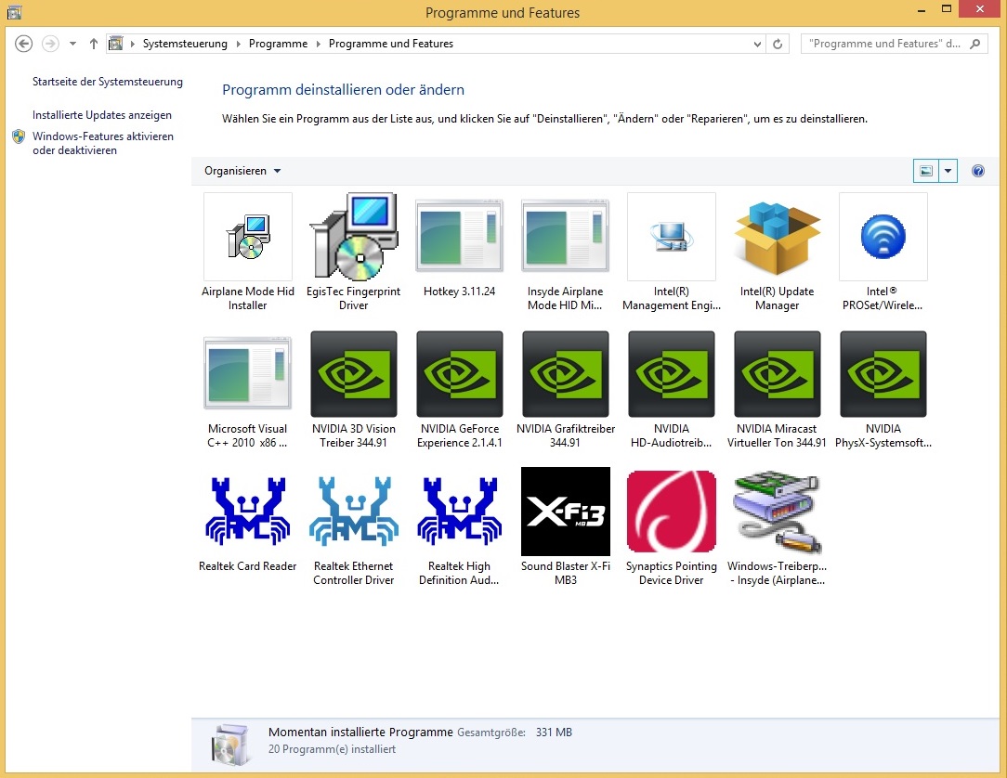Select NVIDIA Miracast Virtueller Ton icon
Viewport: 1007px width, 778px height.
point(778,373)
